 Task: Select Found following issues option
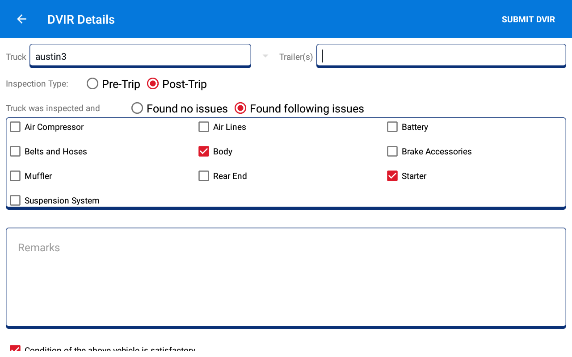tap(240, 108)
